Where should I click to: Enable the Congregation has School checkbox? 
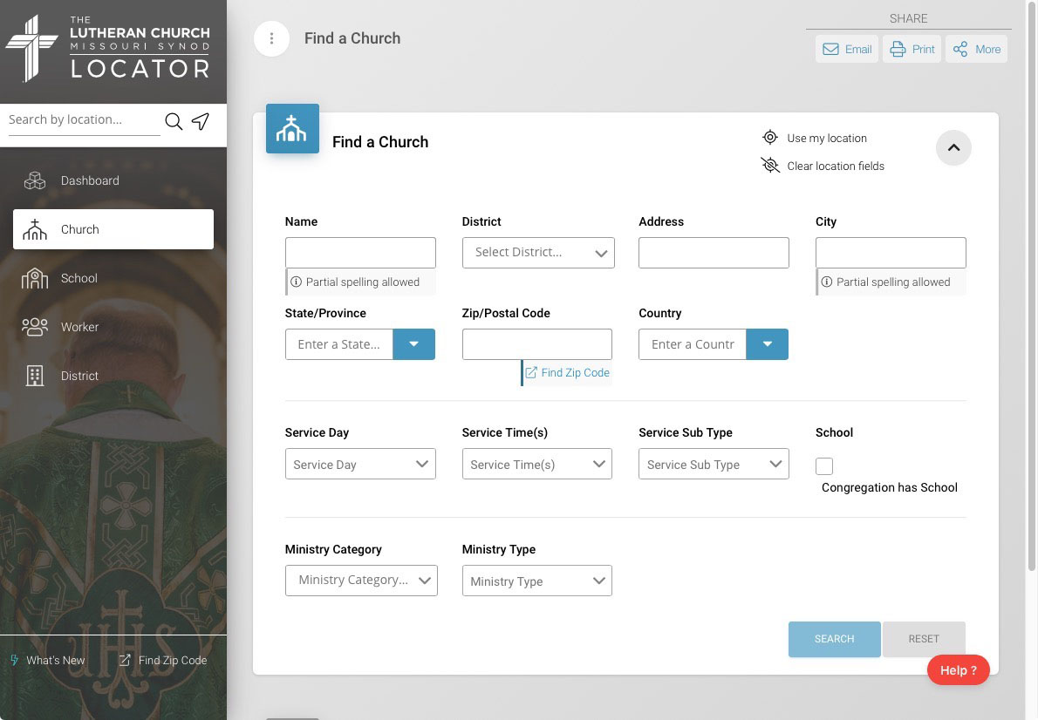click(824, 465)
